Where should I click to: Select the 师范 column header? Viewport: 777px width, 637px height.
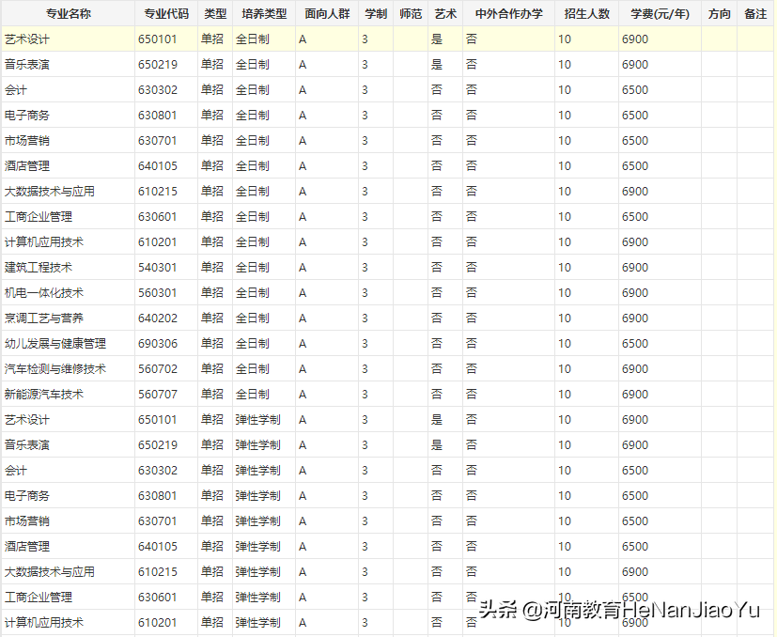tap(411, 14)
